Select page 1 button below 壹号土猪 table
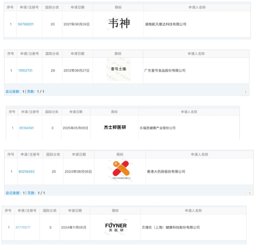This screenshot has height=248, width=255. point(246,92)
